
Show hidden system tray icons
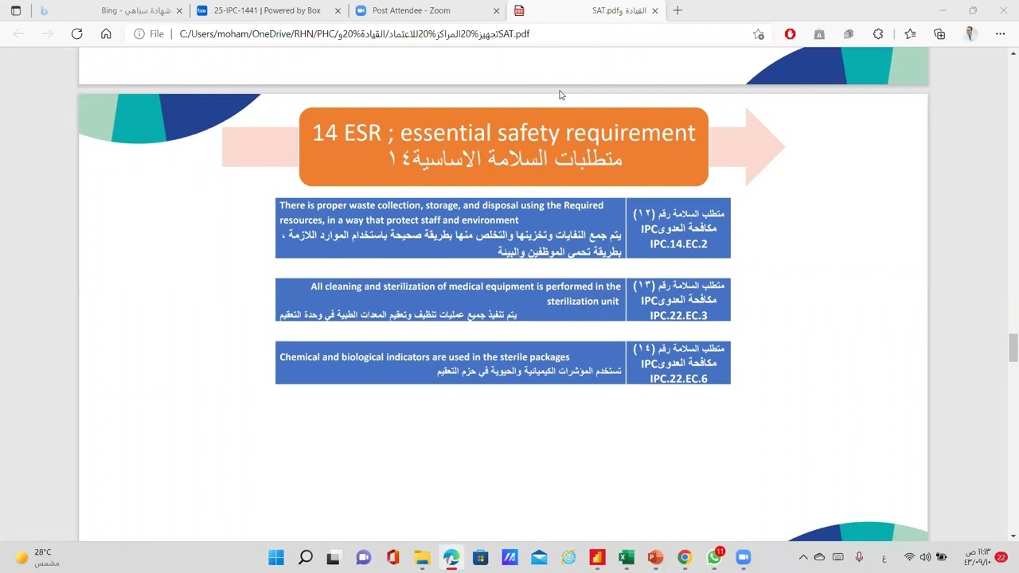[802, 557]
